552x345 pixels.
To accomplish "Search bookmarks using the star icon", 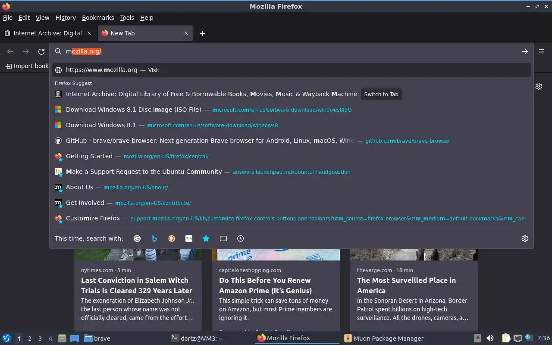I will pyautogui.click(x=206, y=238).
